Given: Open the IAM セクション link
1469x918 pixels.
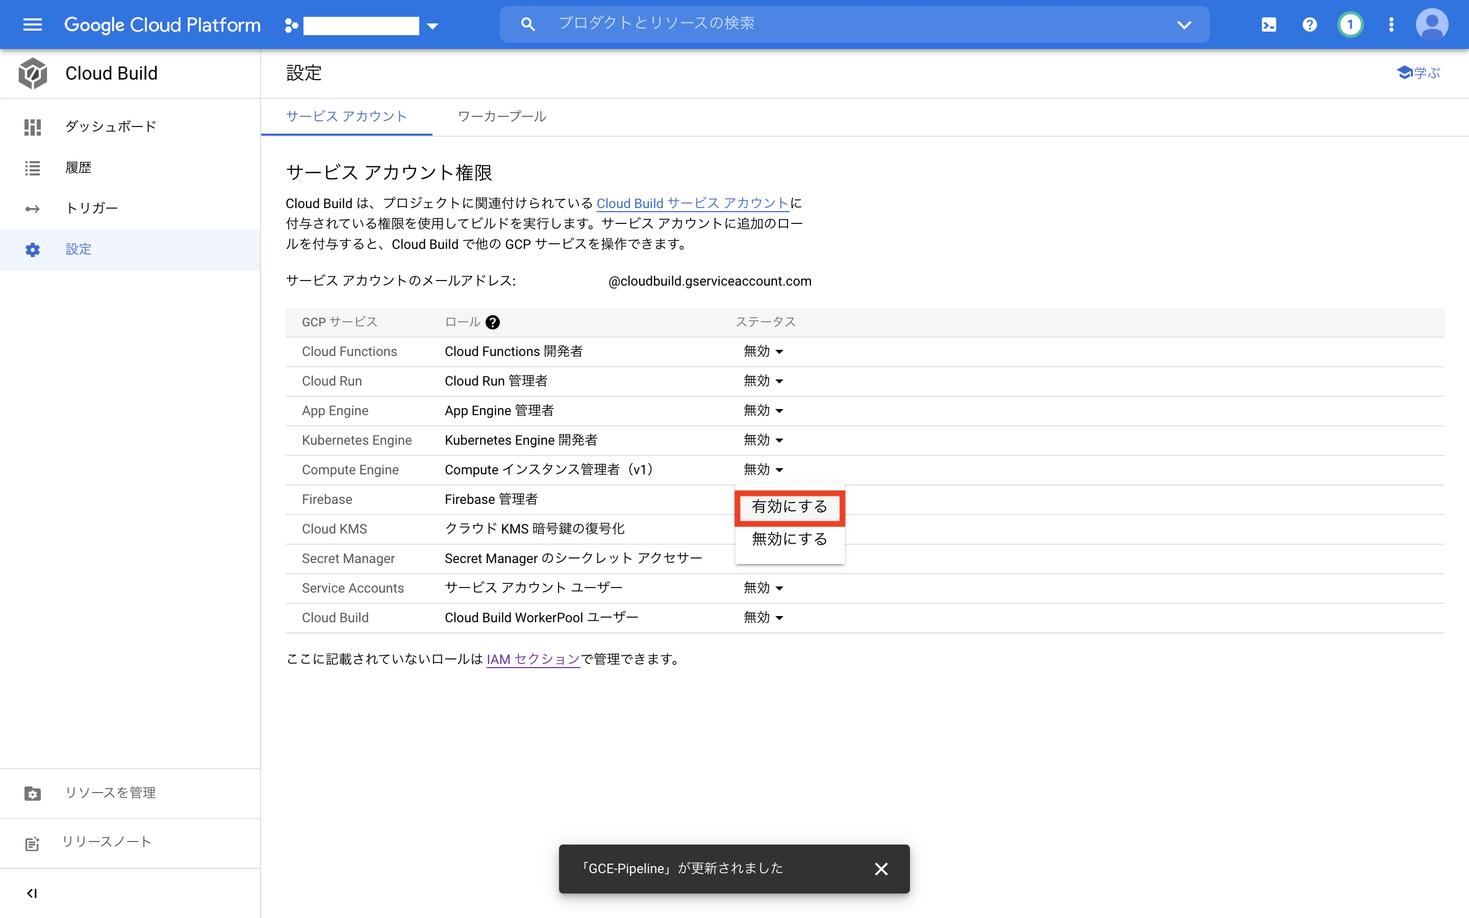Looking at the screenshot, I should (x=533, y=659).
